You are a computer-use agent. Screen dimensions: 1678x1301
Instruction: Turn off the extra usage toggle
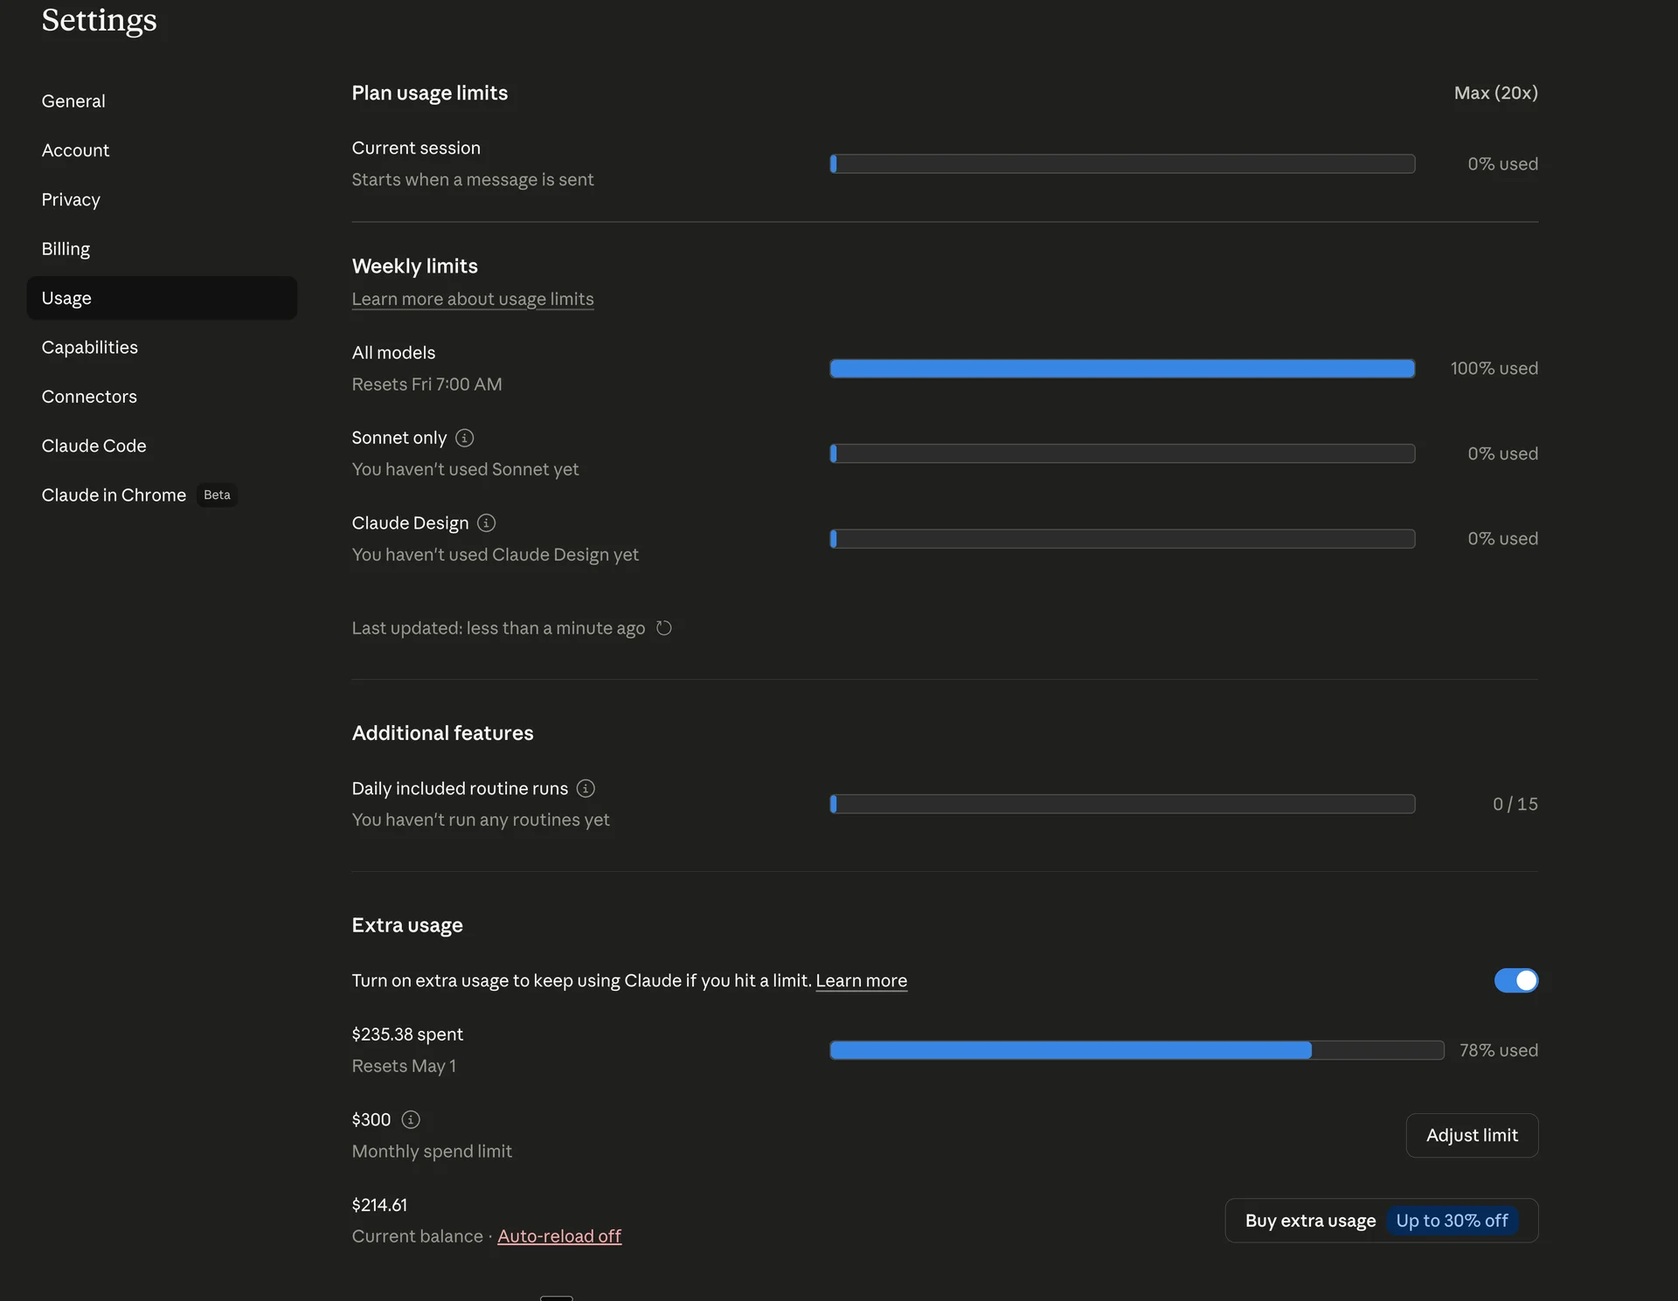[x=1515, y=980]
